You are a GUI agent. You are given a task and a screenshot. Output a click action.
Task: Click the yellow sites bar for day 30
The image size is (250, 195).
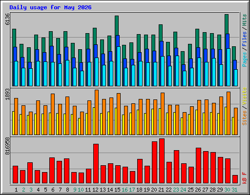click(x=226, y=121)
